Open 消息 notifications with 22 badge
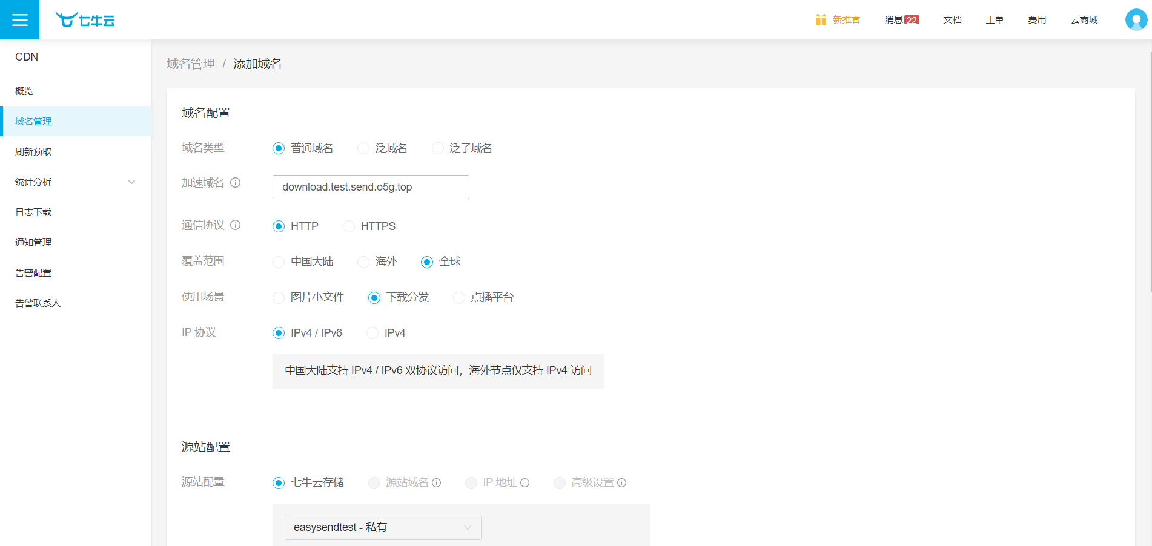 tap(901, 20)
